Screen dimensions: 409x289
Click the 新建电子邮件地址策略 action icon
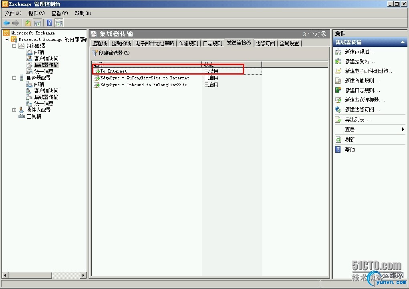[x=338, y=71]
